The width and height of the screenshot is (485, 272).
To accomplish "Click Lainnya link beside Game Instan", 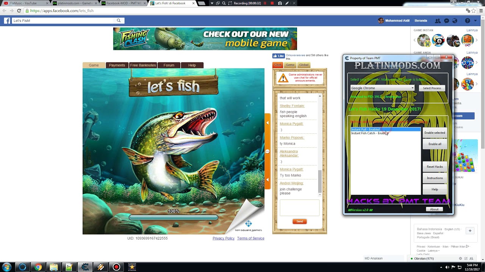I will point(472,30).
